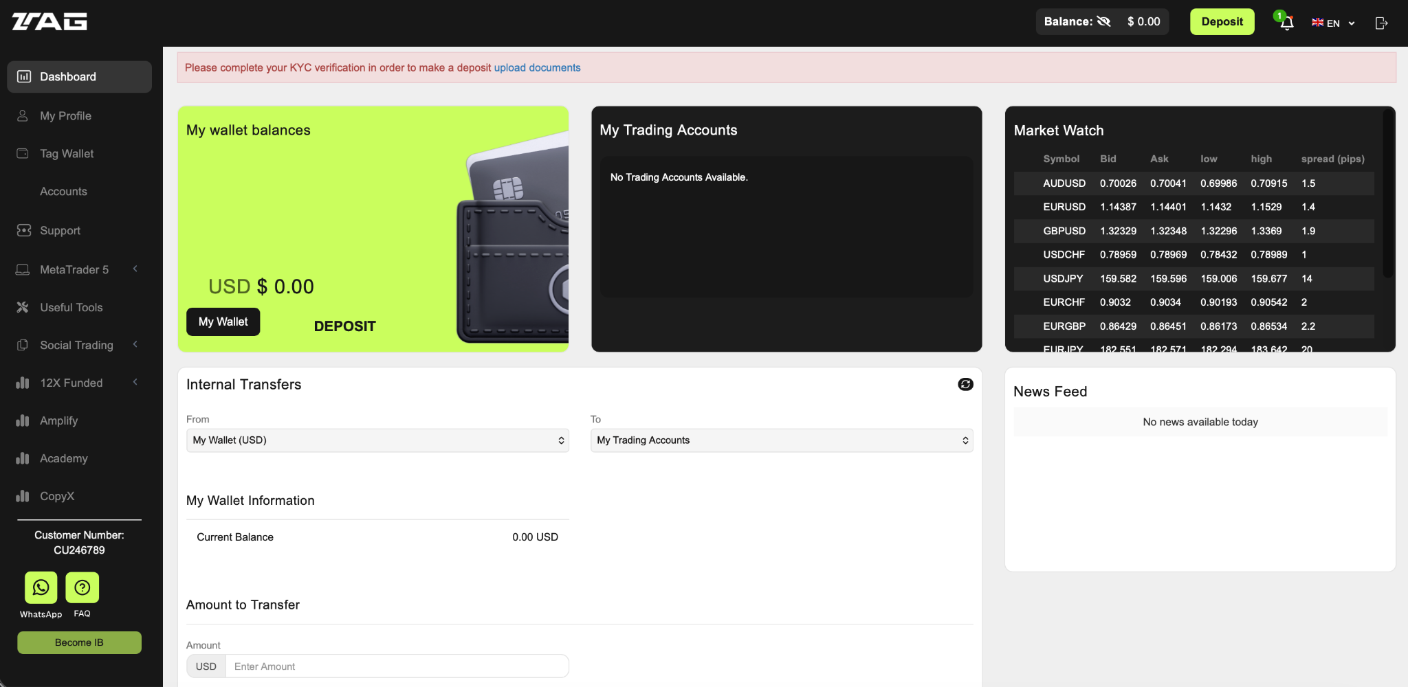The width and height of the screenshot is (1408, 687).
Task: Open Useful Tools menu item
Action: pos(71,307)
